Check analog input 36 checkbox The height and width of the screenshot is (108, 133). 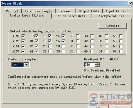pos(78,46)
